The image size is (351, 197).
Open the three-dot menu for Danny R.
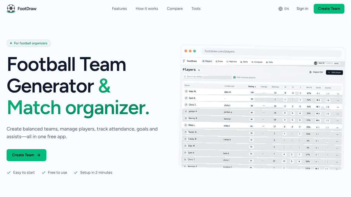tap(338, 121)
